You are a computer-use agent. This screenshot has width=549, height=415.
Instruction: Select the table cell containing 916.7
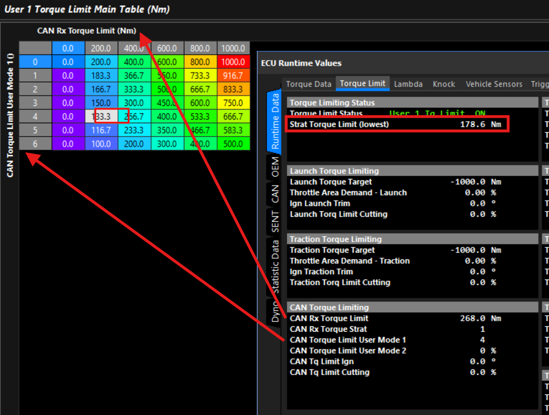click(x=233, y=76)
